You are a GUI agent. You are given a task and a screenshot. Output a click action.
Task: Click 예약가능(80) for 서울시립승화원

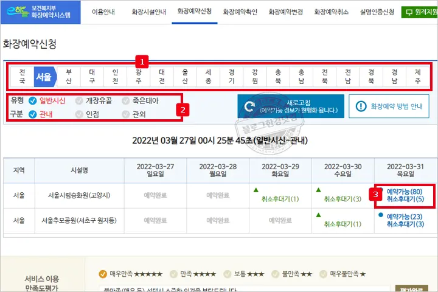coord(405,192)
